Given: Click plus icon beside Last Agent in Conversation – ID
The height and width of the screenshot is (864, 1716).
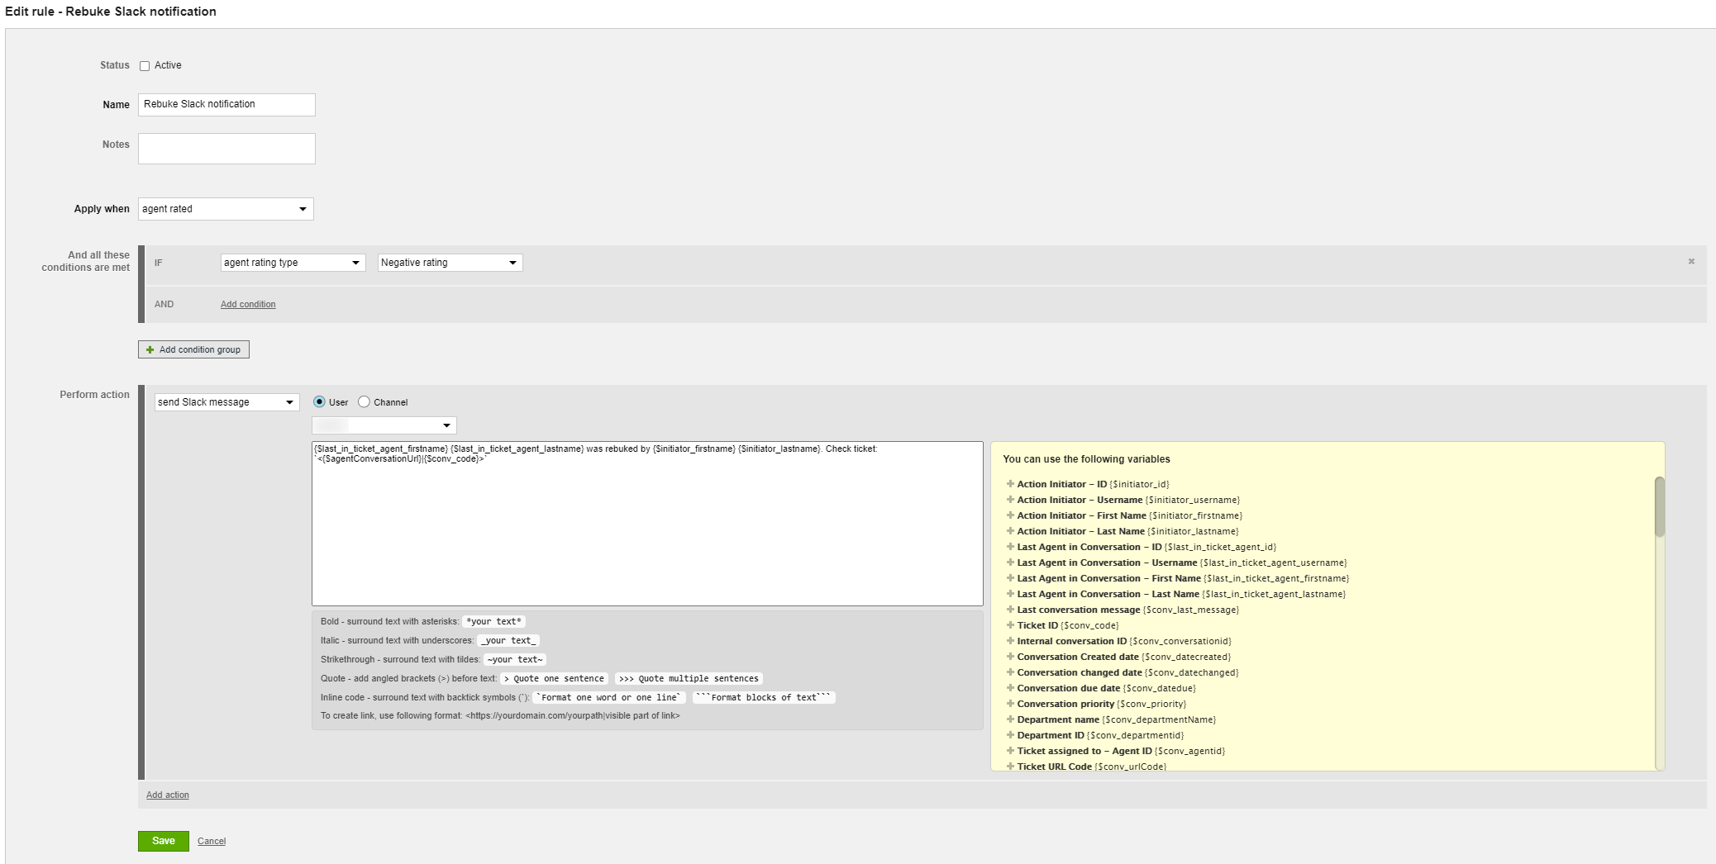Looking at the screenshot, I should coord(1010,547).
